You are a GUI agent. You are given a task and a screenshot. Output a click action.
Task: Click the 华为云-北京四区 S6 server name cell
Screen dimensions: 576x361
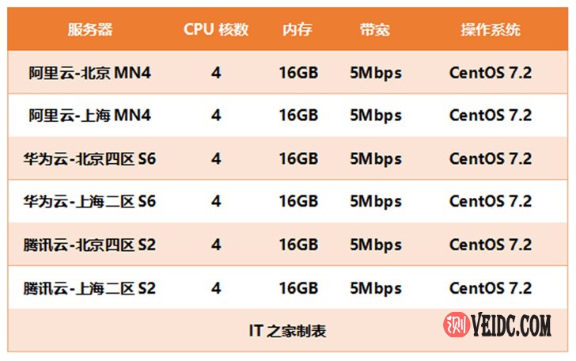point(90,158)
